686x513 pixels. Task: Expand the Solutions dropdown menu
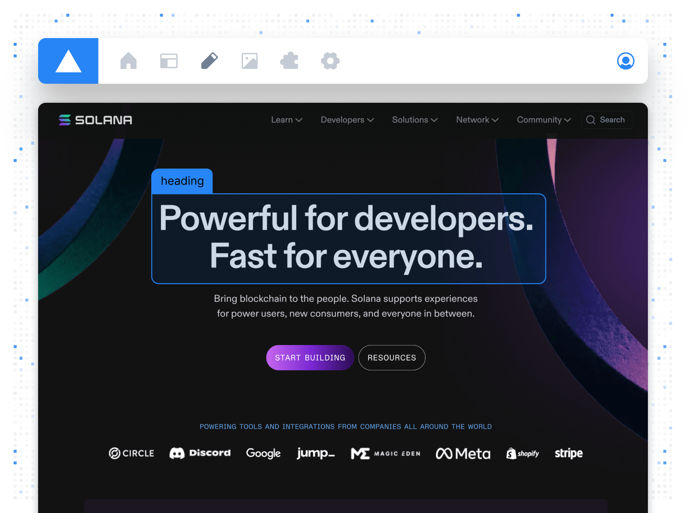pyautogui.click(x=414, y=120)
